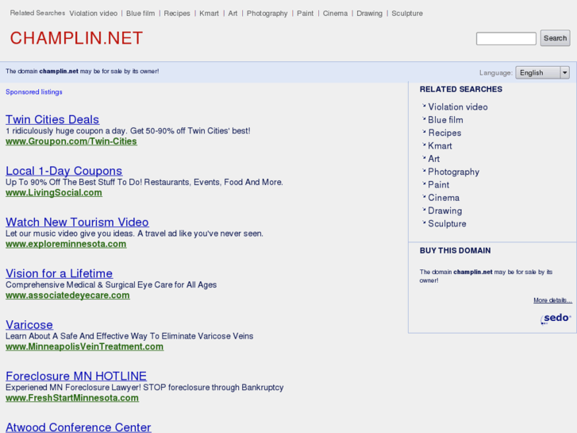The height and width of the screenshot is (433, 577).
Task: Open Blue film in top related searches
Action: pyautogui.click(x=140, y=14)
